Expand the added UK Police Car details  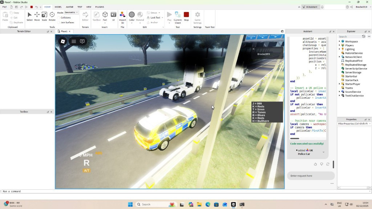coord(323,152)
